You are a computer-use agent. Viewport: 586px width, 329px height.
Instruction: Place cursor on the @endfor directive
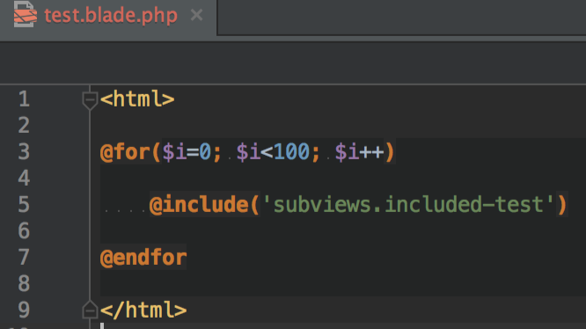143,258
